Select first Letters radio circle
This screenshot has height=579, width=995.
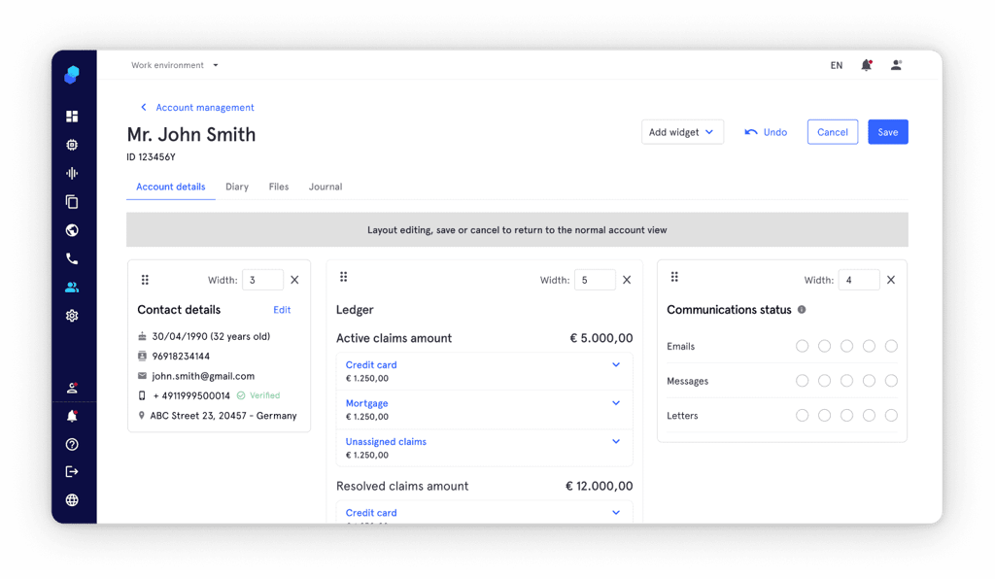tap(802, 416)
